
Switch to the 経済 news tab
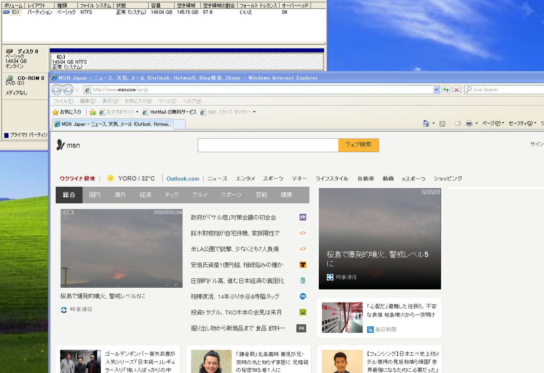pyautogui.click(x=145, y=195)
